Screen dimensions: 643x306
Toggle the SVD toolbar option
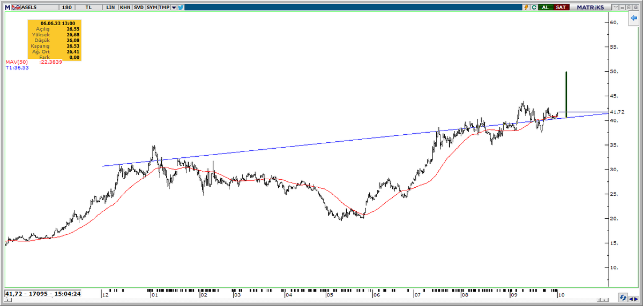tap(139, 7)
